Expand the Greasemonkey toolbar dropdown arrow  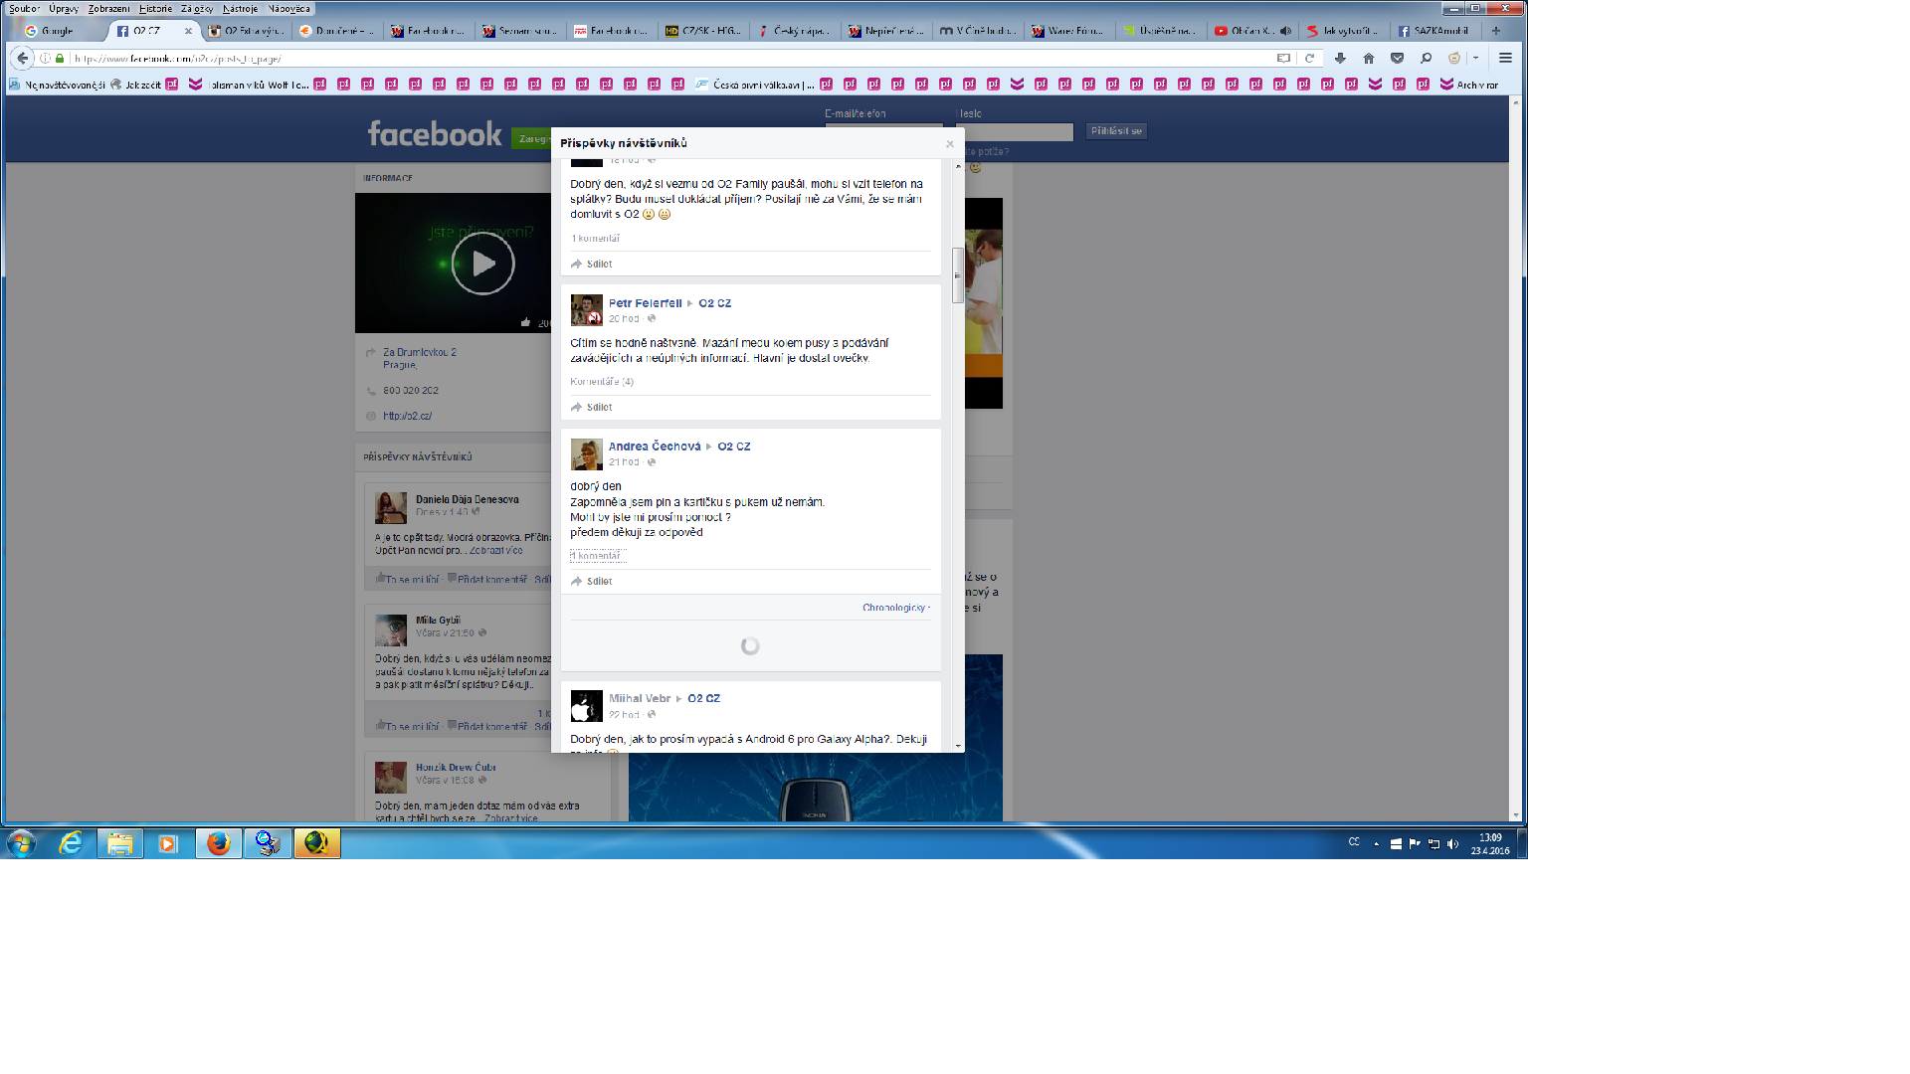[x=1475, y=59]
